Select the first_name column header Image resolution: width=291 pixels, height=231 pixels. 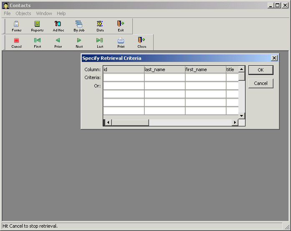coord(206,69)
